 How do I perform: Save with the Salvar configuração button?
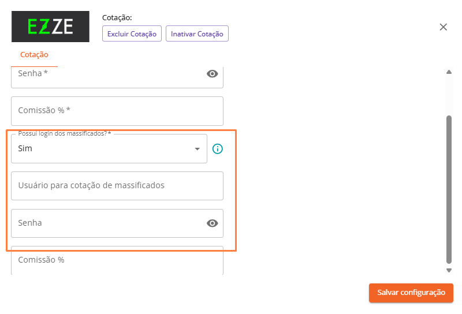(x=411, y=293)
